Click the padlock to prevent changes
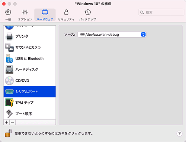This screenshot has height=142, width=186. [9, 133]
